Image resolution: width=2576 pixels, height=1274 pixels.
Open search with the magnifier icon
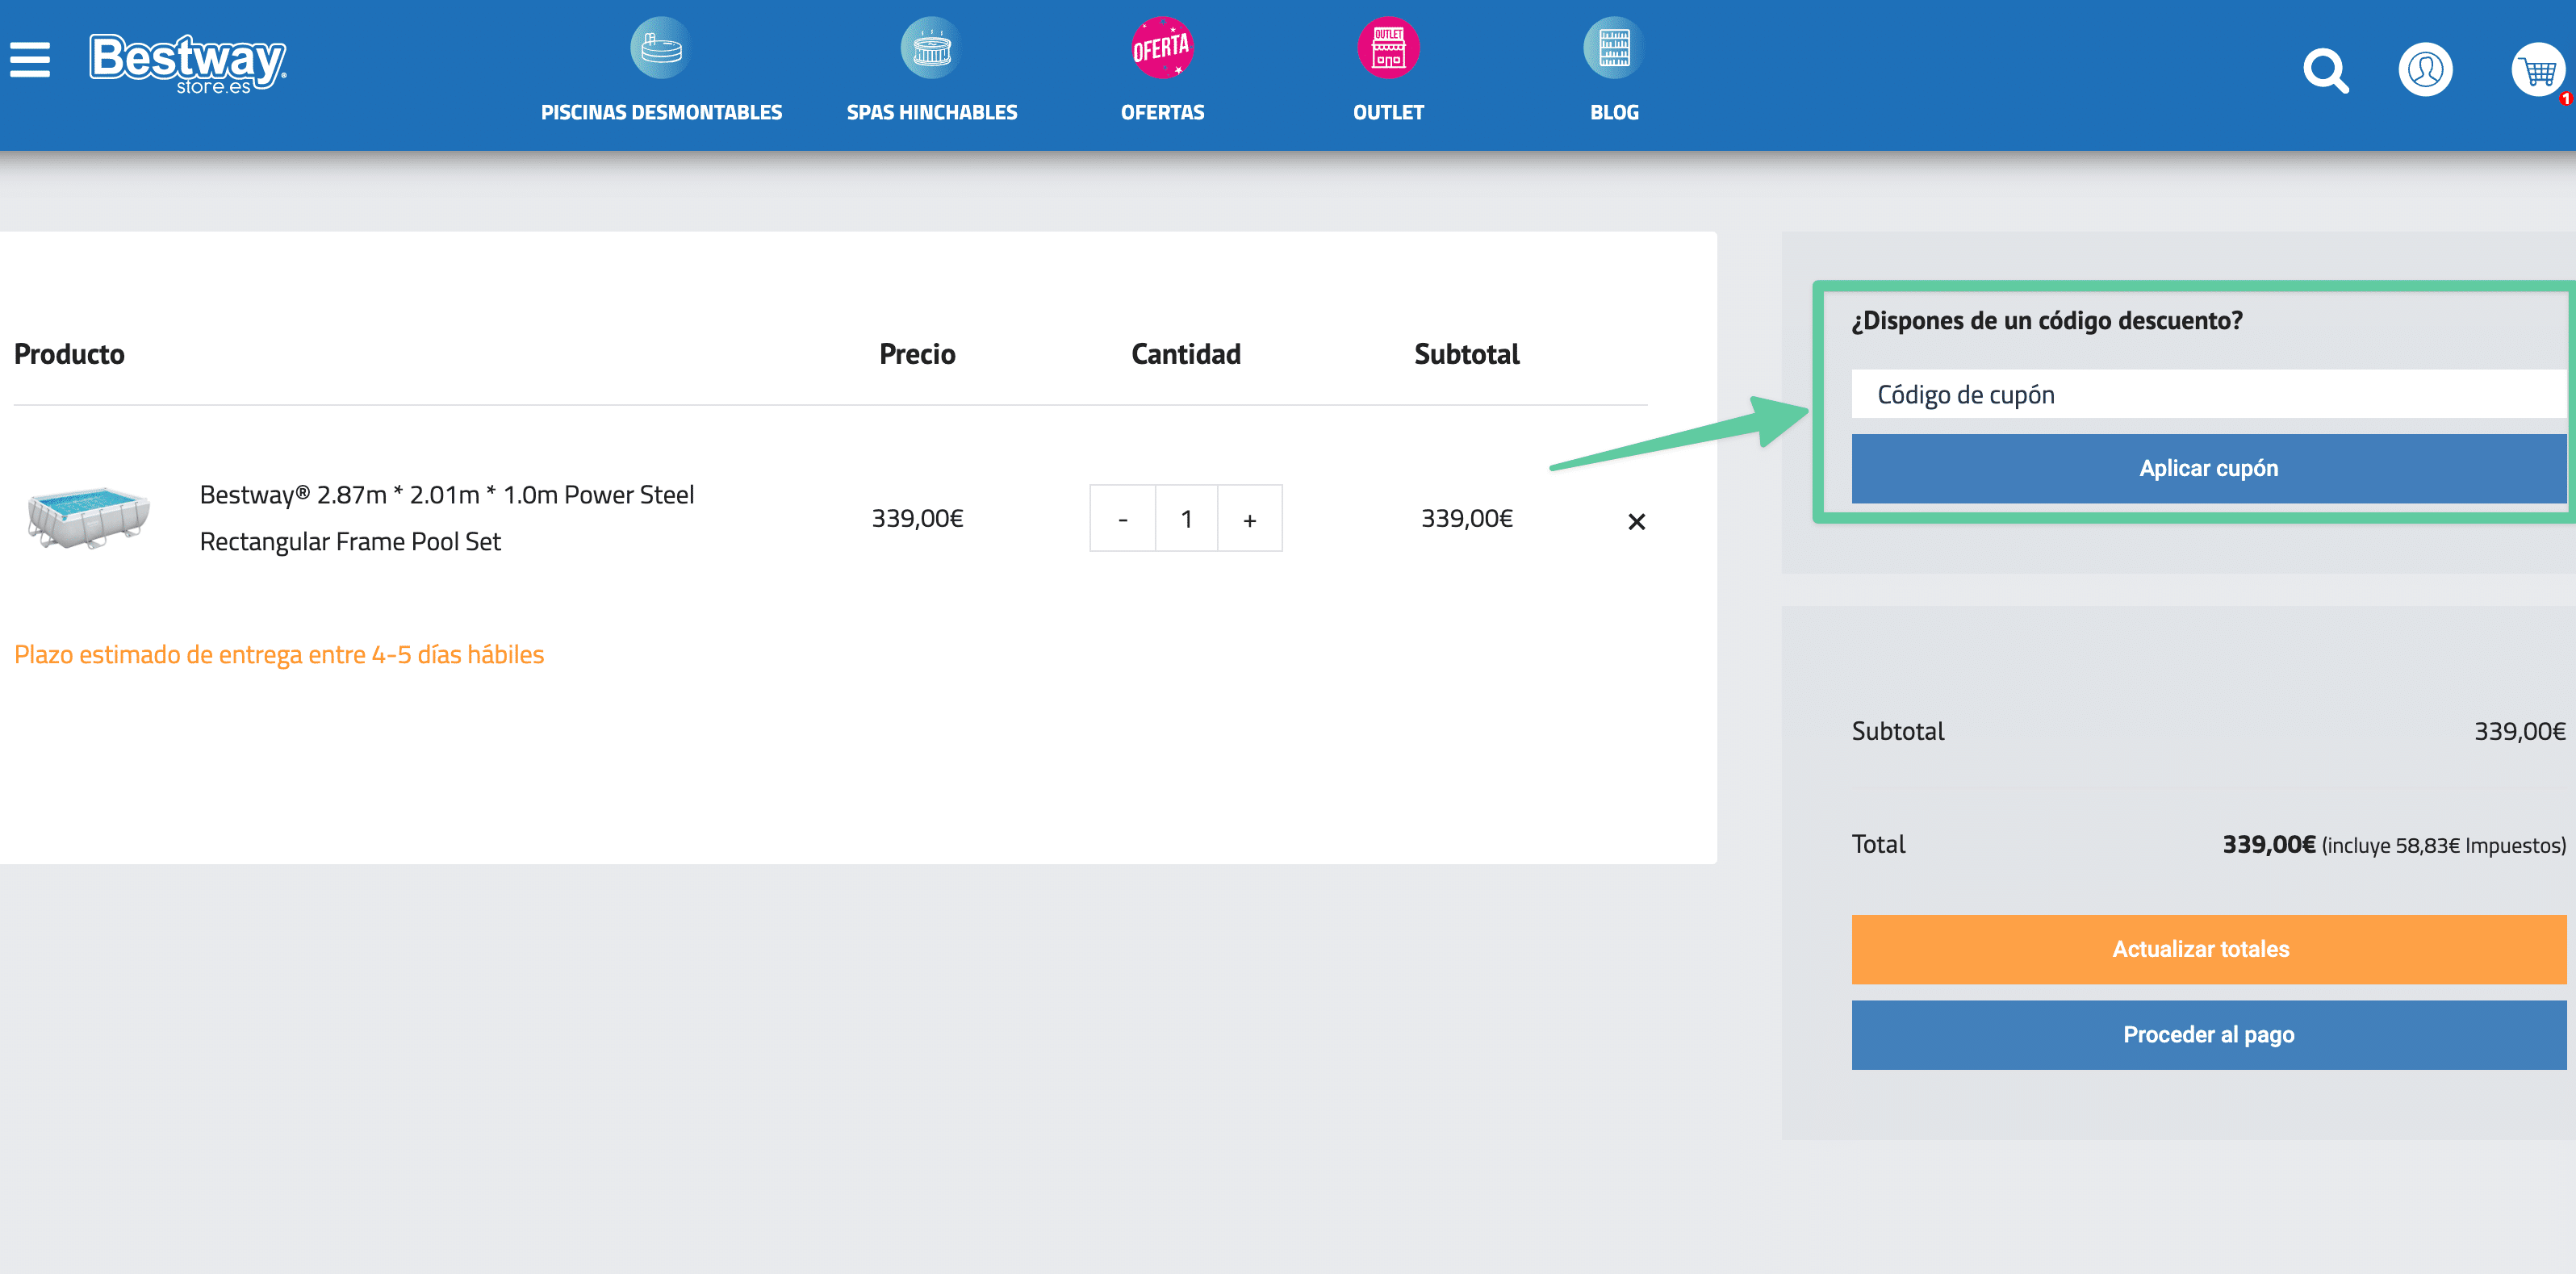click(x=2325, y=71)
